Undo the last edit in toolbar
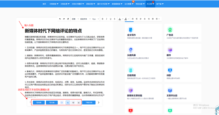The image size is (219, 115). point(60,19)
